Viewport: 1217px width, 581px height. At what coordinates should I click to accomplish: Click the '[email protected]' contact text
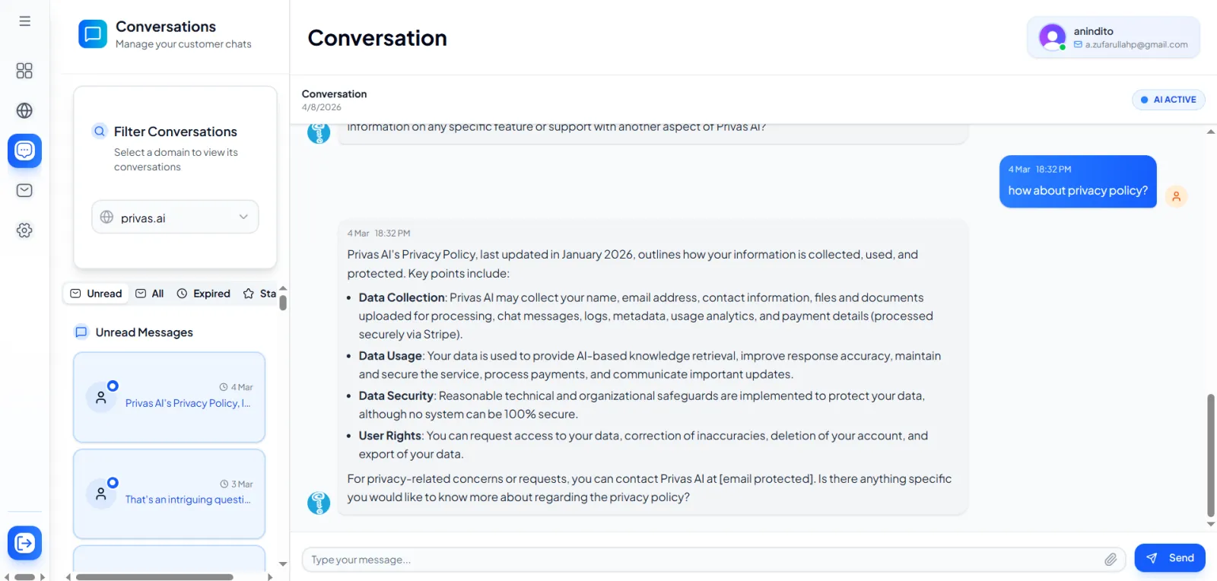click(x=766, y=479)
